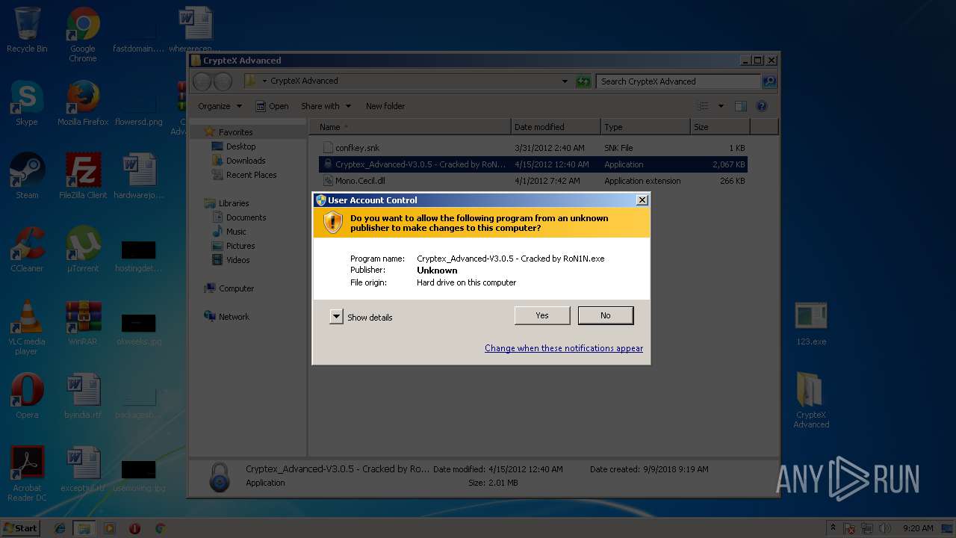Open Share with dropdown in Explorer
Viewport: 956px width, 538px height.
326,106
